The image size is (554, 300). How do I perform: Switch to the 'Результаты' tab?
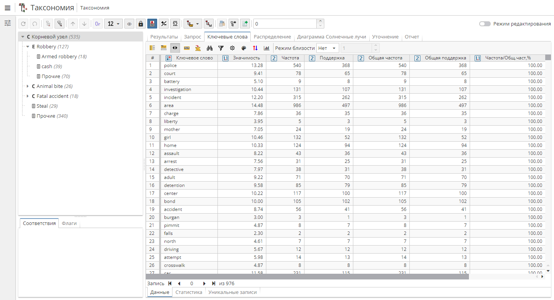(x=164, y=37)
